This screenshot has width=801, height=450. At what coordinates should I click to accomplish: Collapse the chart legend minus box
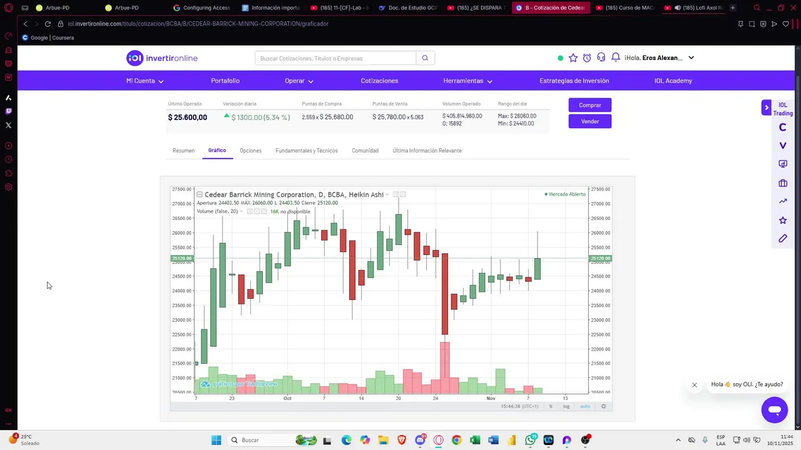[x=200, y=194]
